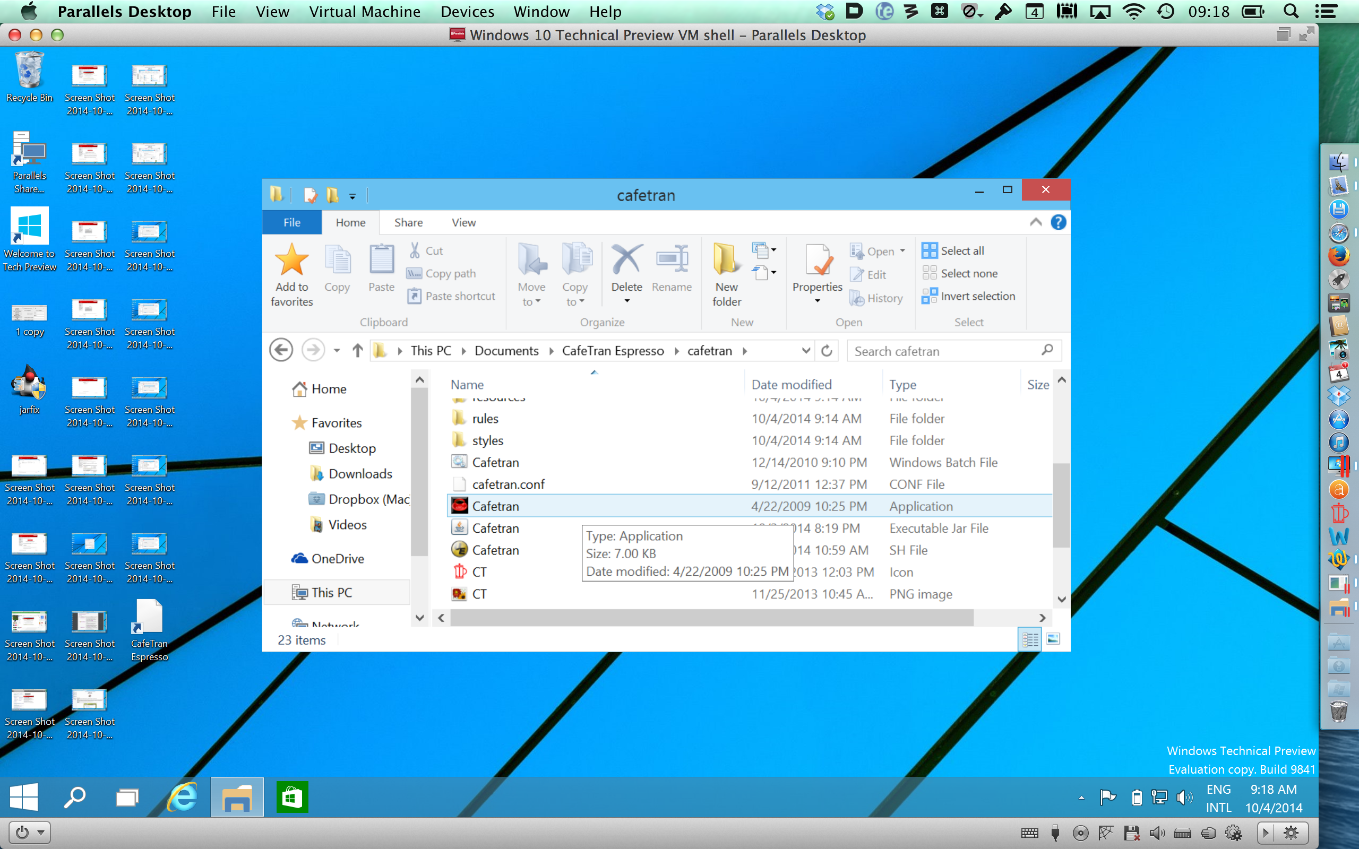1359x849 pixels.
Task: Switch to large thumbnails view toggle
Action: pyautogui.click(x=1053, y=639)
